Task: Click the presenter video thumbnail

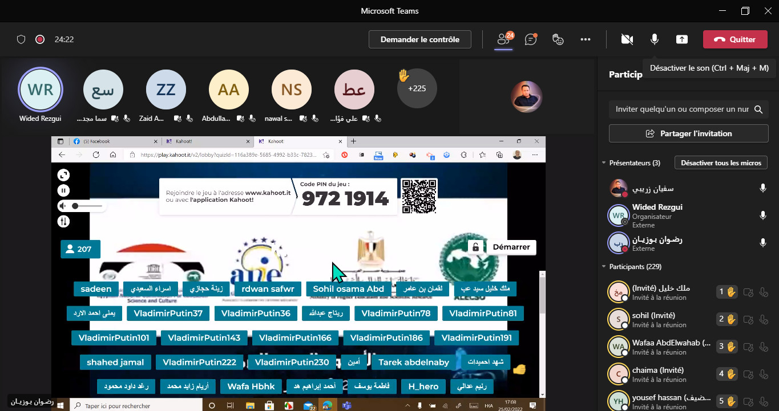Action: [527, 97]
